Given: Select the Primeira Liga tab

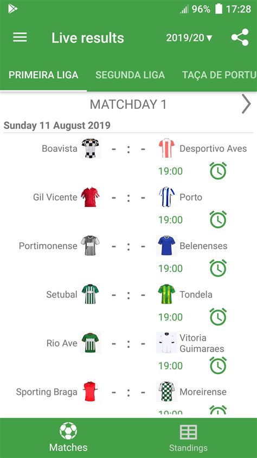Looking at the screenshot, I should coord(43,75).
